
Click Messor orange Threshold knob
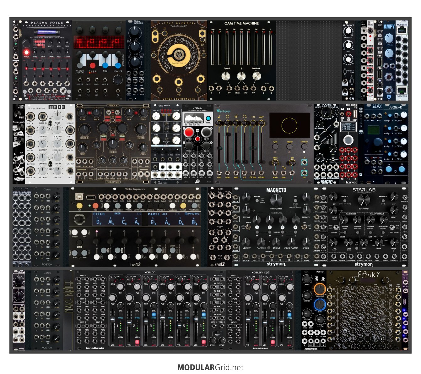coord(320,289)
